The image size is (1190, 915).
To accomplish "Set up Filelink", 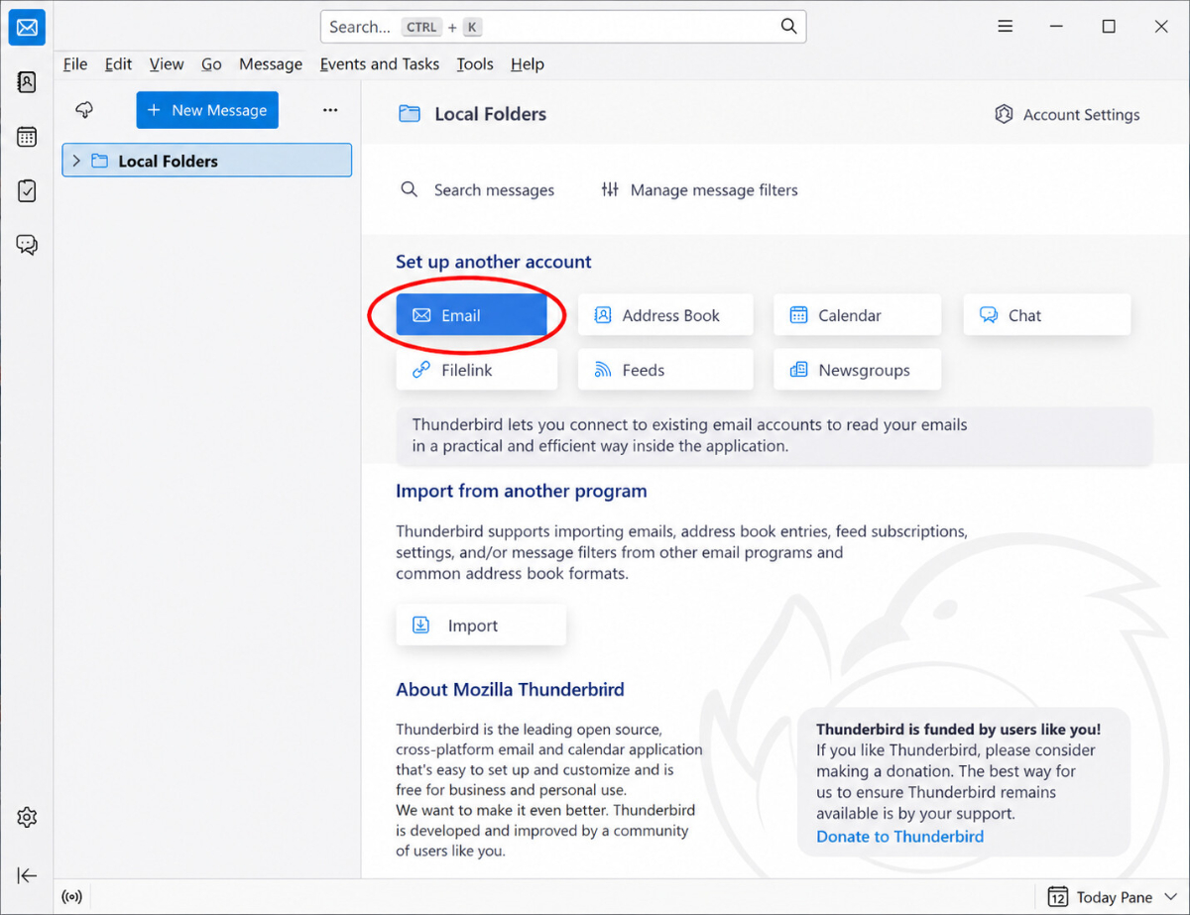I will point(477,370).
